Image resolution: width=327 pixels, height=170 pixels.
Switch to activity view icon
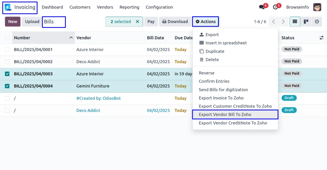[317, 22]
